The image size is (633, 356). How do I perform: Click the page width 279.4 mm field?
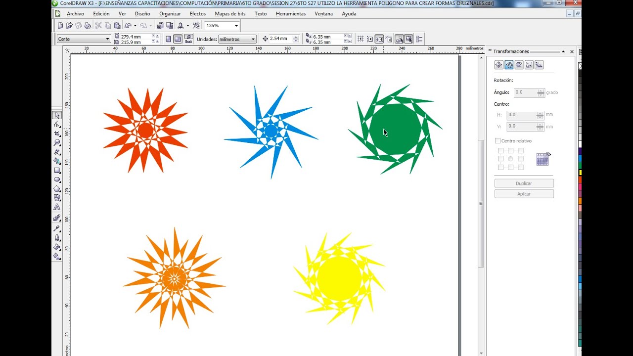click(134, 37)
